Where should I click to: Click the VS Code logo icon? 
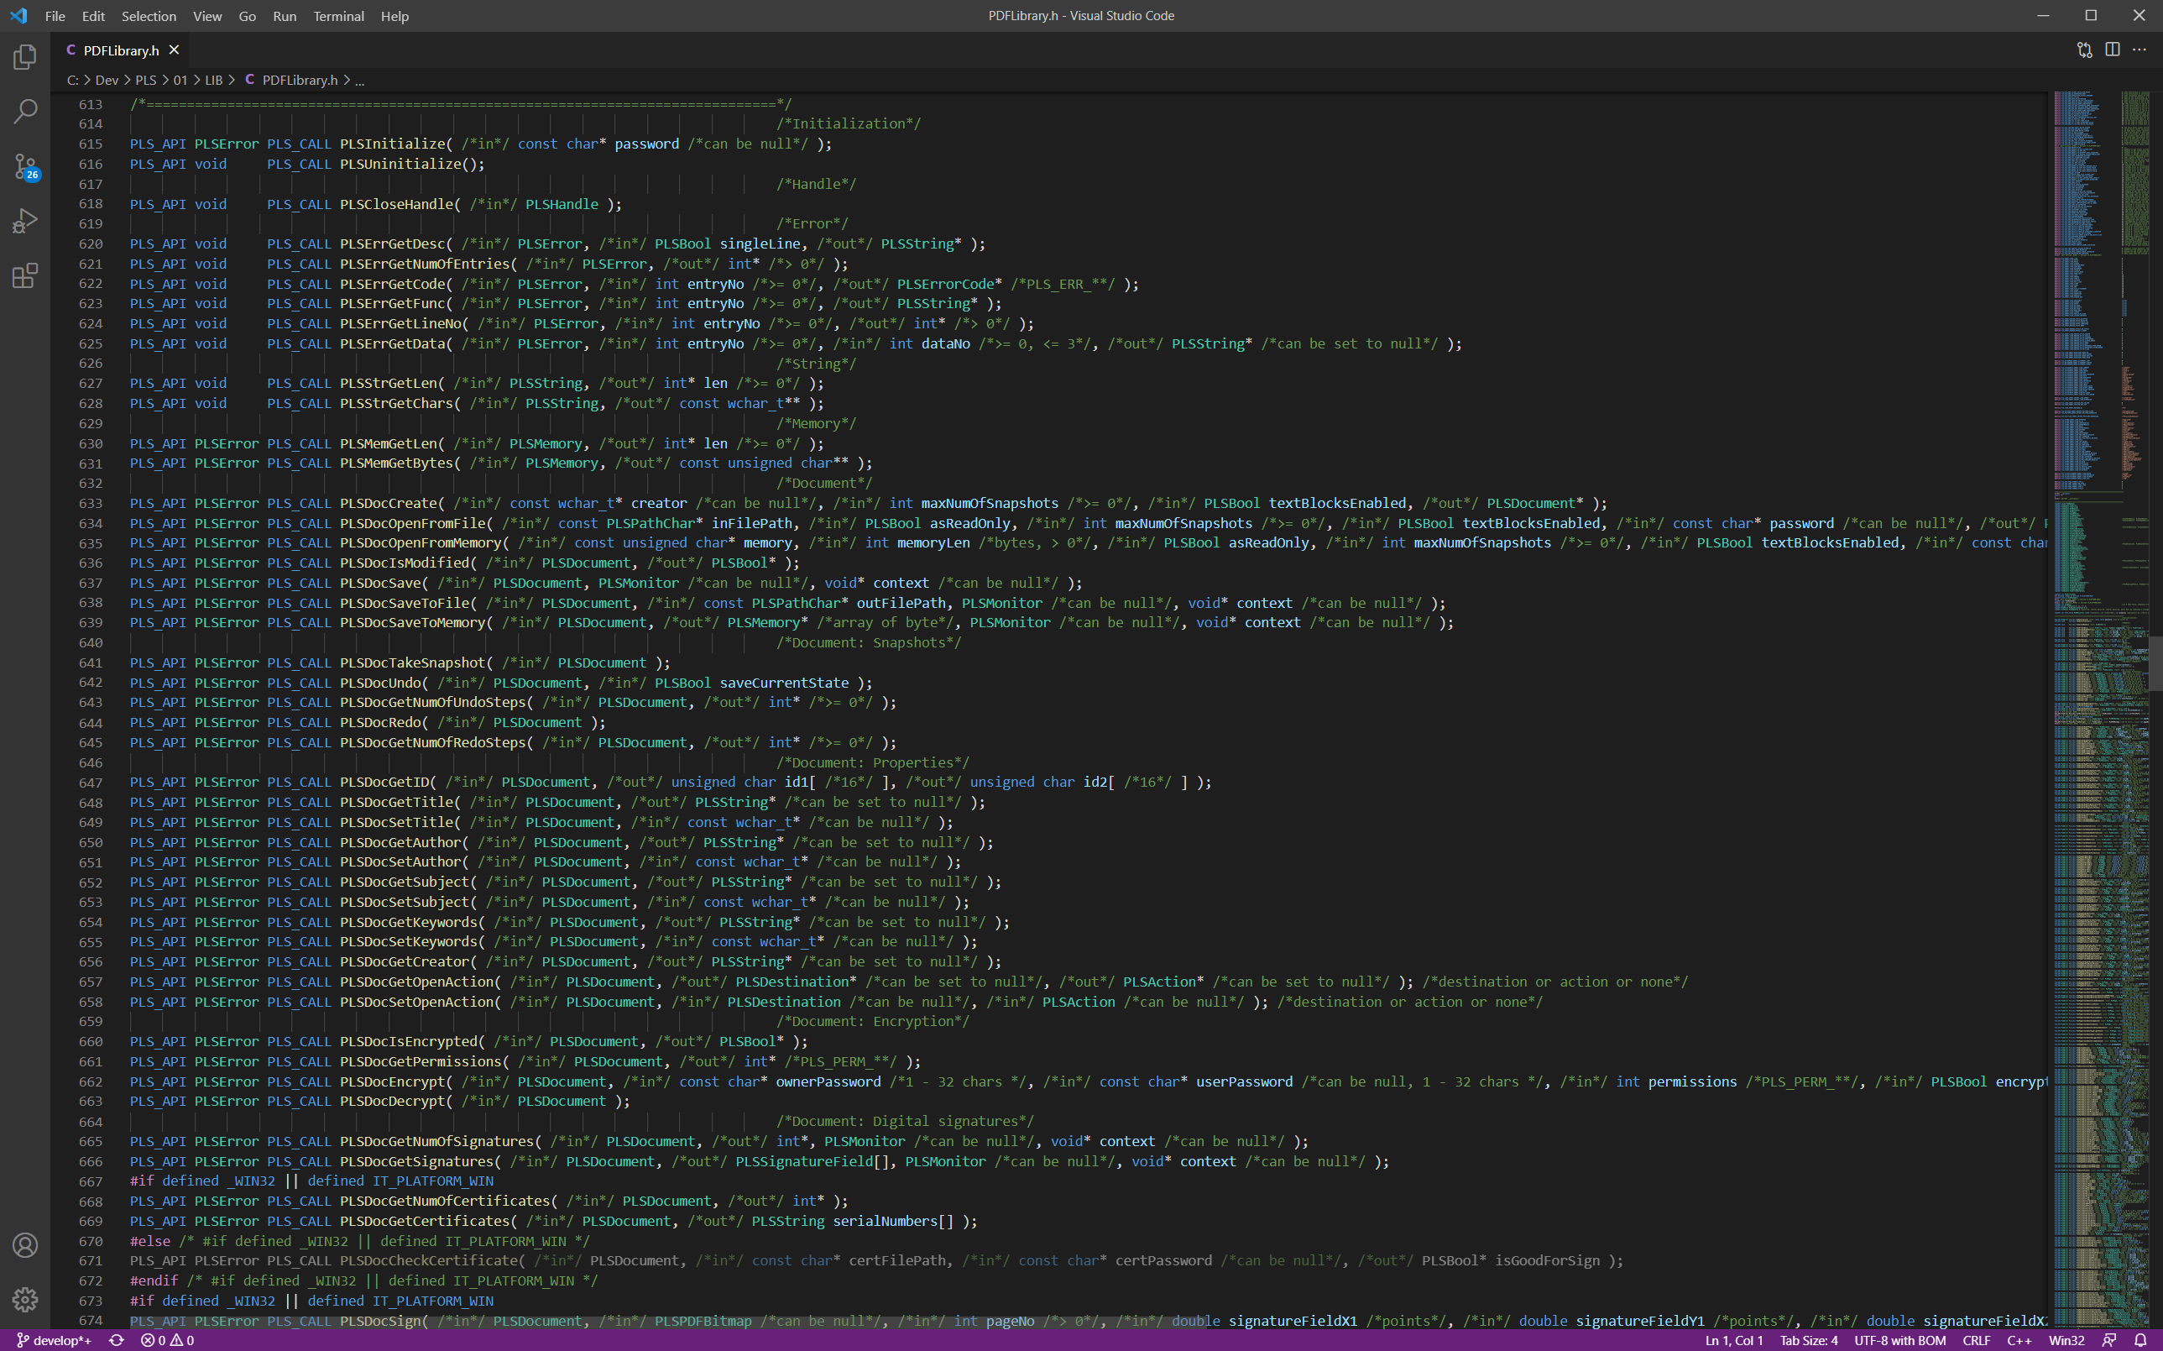[x=18, y=16]
